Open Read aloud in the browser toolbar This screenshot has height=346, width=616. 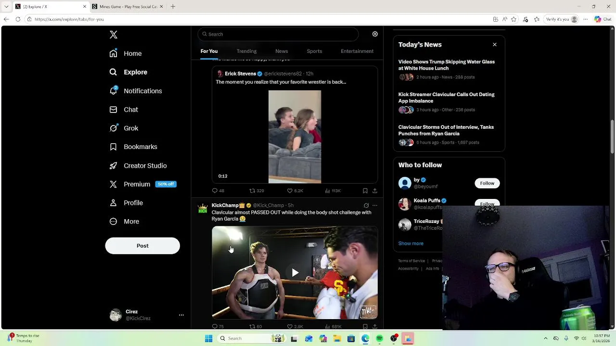(x=504, y=19)
